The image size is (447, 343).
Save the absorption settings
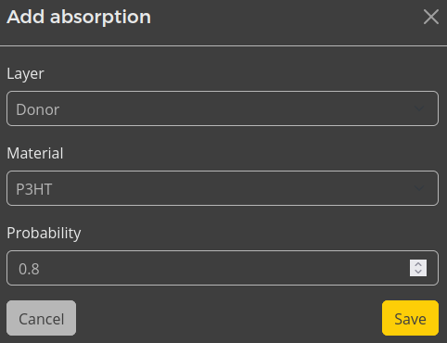[410, 318]
